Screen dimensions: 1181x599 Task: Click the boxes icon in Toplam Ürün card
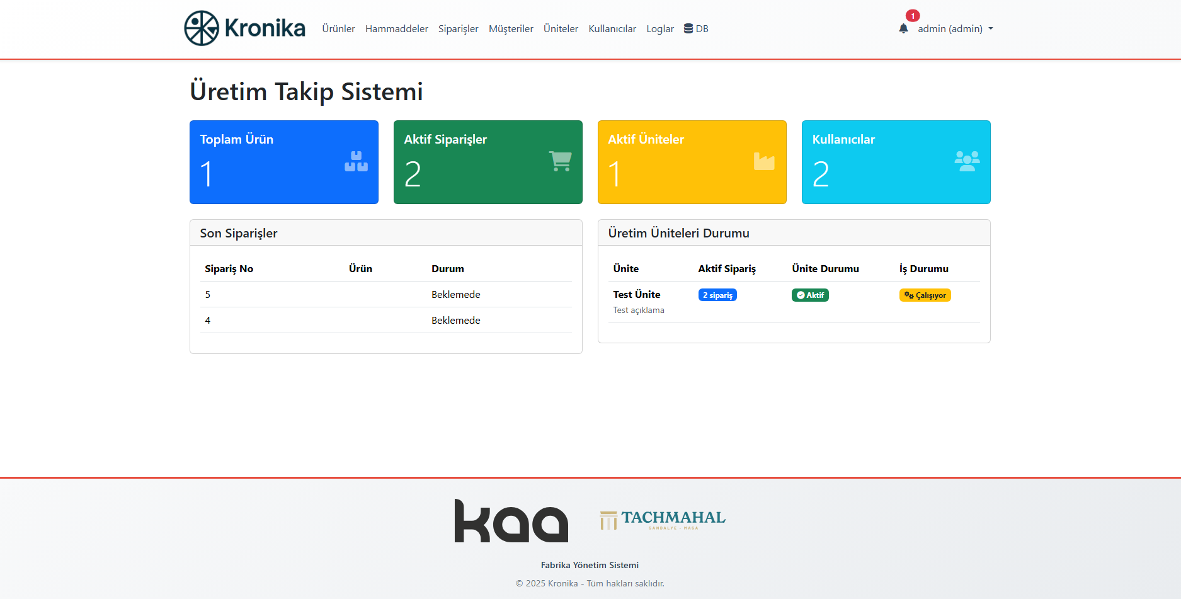pyautogui.click(x=356, y=161)
